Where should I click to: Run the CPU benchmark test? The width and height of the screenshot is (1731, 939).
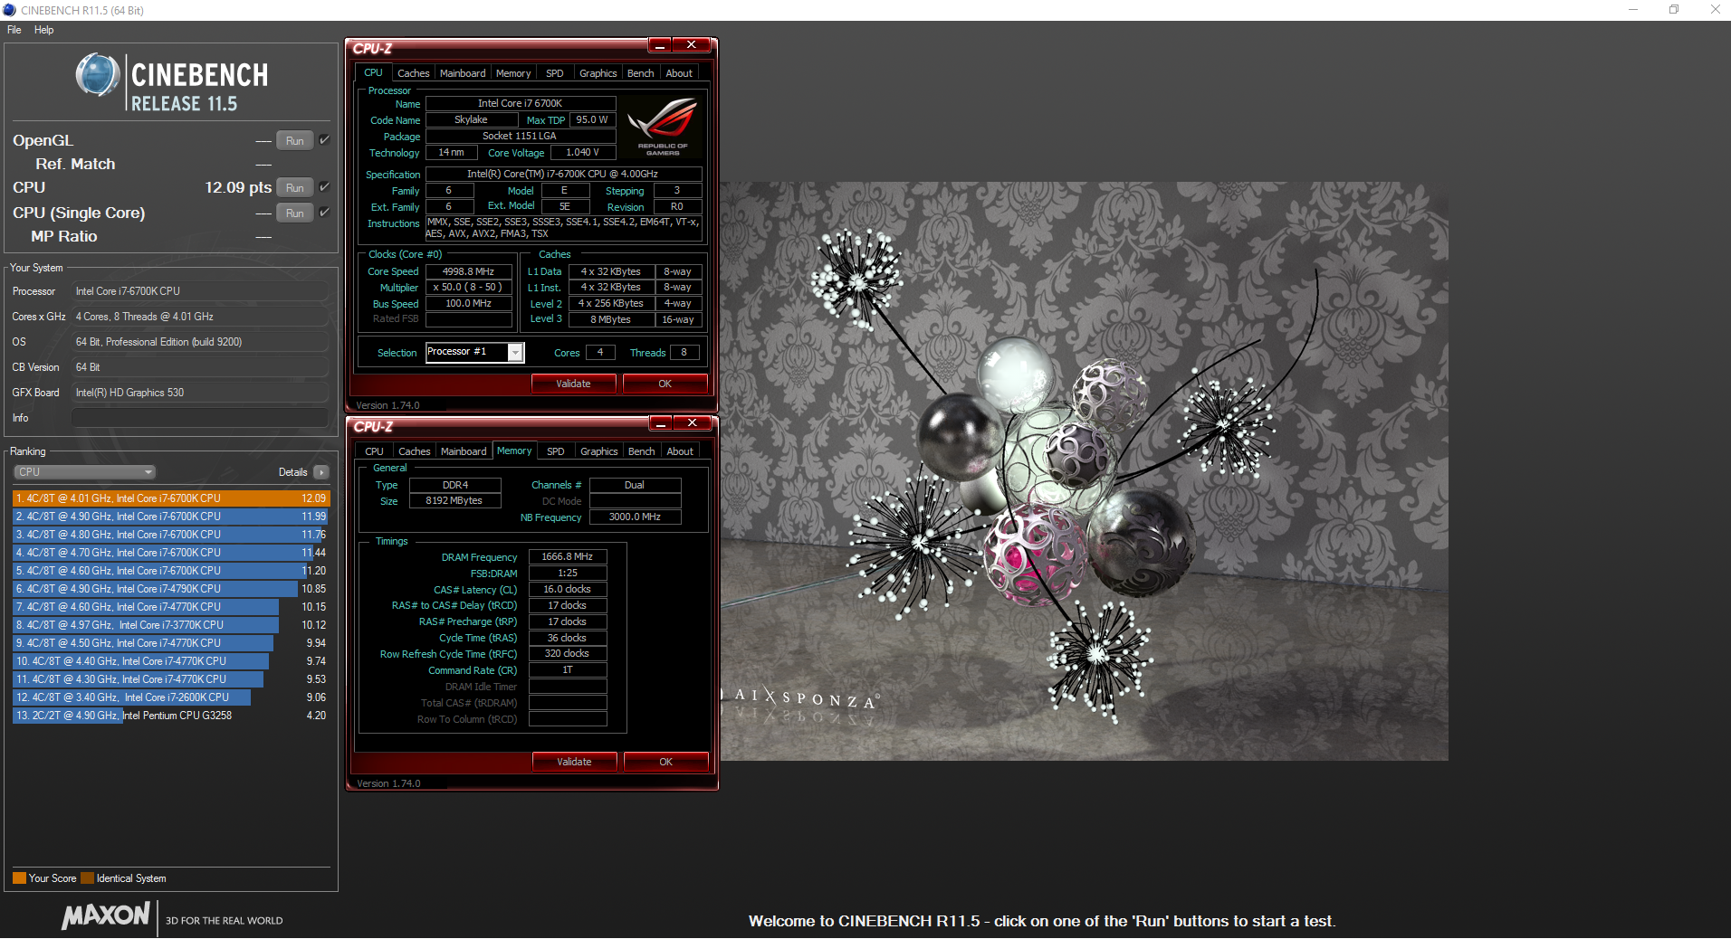point(295,188)
